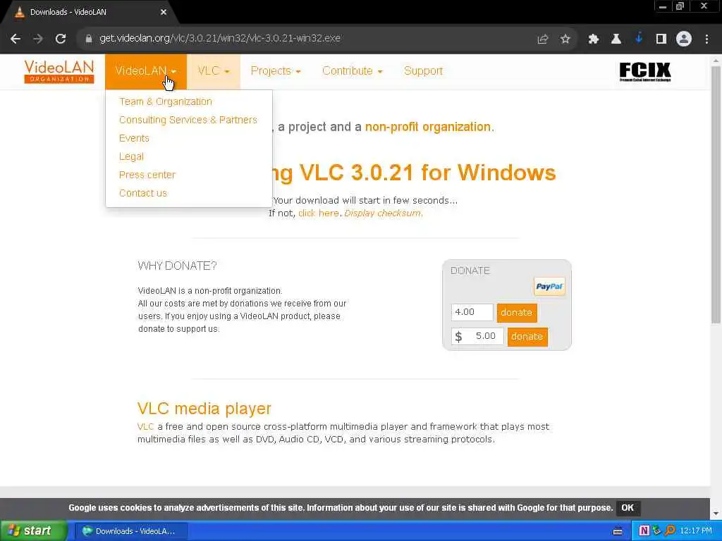Image resolution: width=722 pixels, height=541 pixels.
Task: Click the browser forward arrow
Action: point(38,39)
